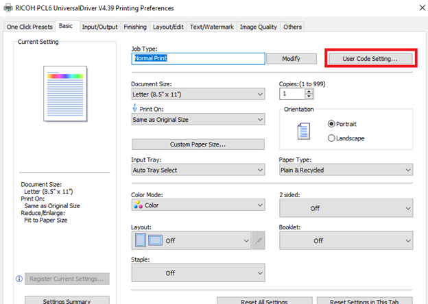Click the portrait layout icon
The image size is (428, 304).
pos(141,240)
